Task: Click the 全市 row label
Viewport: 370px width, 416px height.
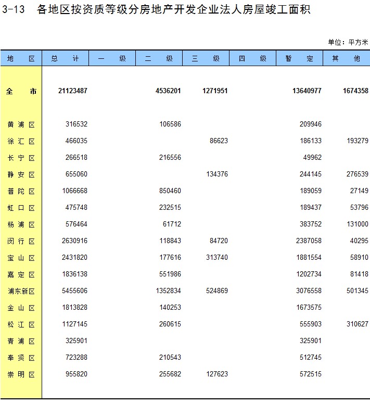Action: click(x=21, y=91)
